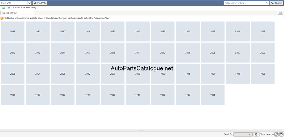The height and width of the screenshot is (137, 284).
Task: Choose the 2002 year tile
Action: pyautogui.click(x=88, y=74)
